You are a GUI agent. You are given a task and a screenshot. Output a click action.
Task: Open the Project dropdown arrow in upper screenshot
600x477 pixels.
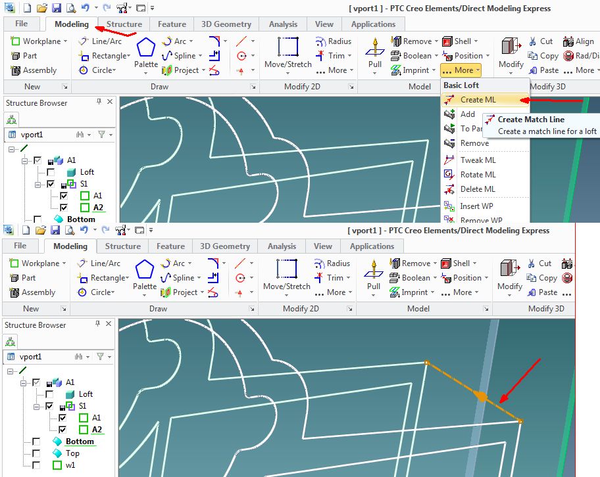[203, 70]
